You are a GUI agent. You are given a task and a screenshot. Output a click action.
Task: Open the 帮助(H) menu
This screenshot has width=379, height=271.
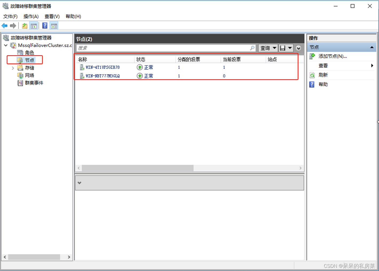coord(73,17)
